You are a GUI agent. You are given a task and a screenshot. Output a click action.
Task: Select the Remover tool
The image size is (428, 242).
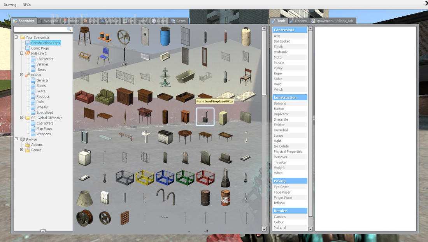(290, 157)
